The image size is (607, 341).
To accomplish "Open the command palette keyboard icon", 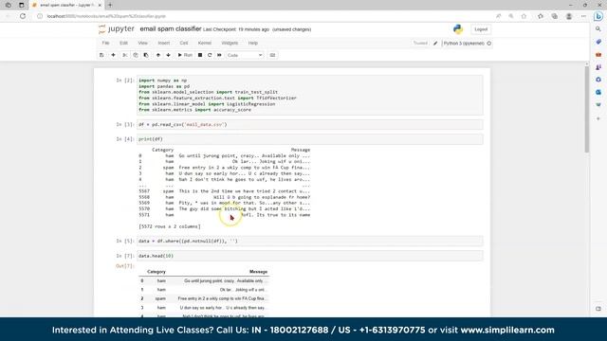I will coord(272,55).
